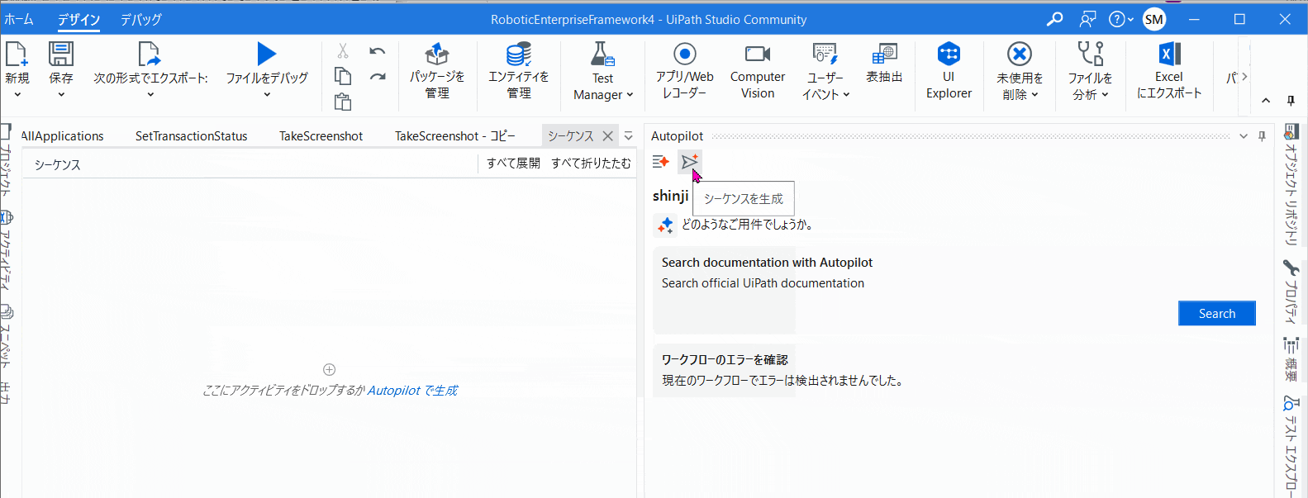Open the Snippets (スニペット) side panel
The height and width of the screenshot is (498, 1308).
coord(6,336)
